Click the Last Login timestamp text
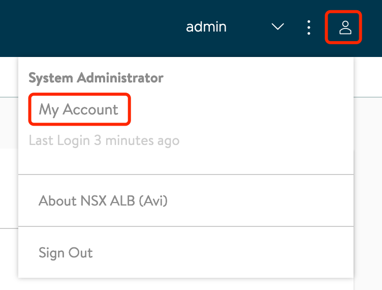 click(104, 140)
